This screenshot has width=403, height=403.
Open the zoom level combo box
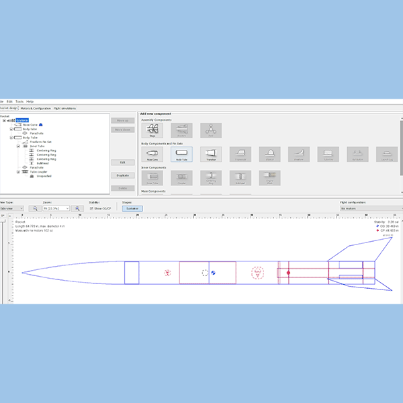56,209
